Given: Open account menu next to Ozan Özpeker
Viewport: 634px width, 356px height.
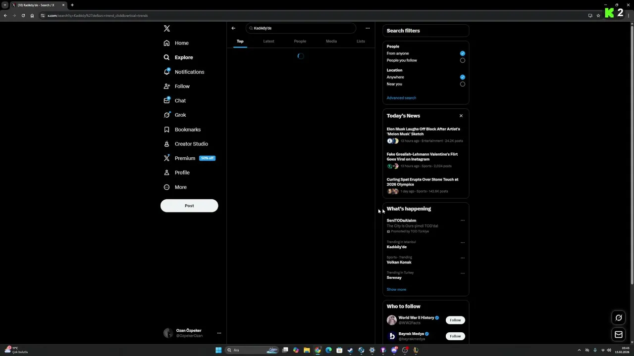Looking at the screenshot, I should click(x=219, y=333).
